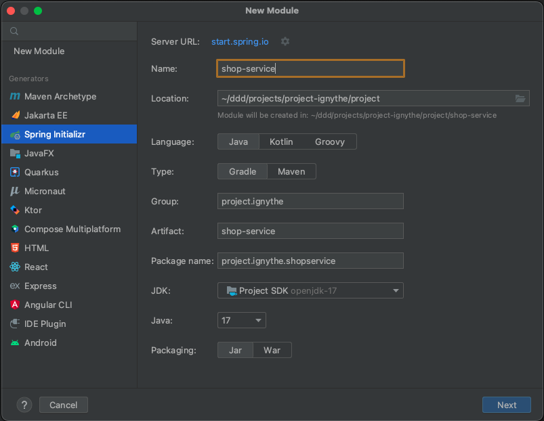Click the Android robot icon
This screenshot has width=544, height=421.
[15, 342]
